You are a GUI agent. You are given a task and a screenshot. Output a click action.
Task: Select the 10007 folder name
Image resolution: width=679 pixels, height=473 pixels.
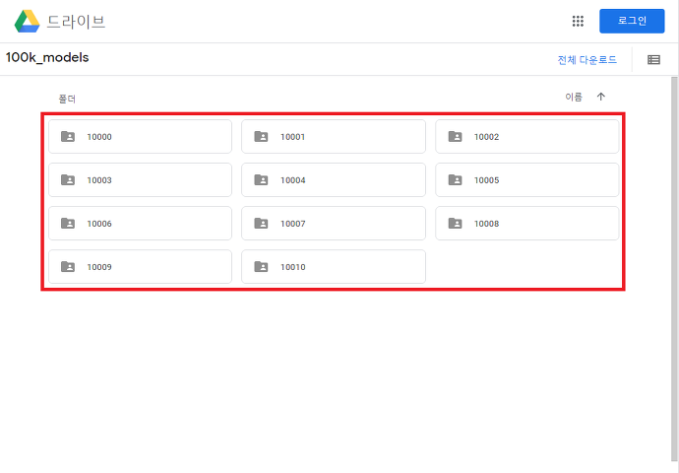coord(292,224)
